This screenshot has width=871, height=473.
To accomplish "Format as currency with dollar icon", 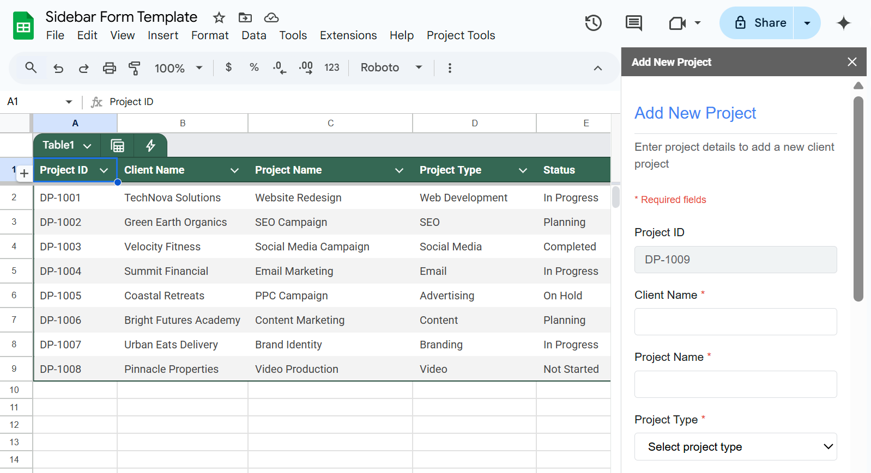I will tap(228, 67).
